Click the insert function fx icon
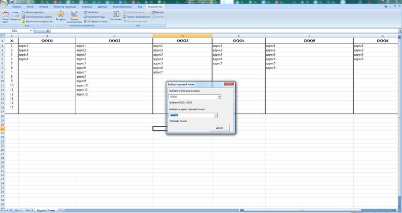 [x=48, y=31]
